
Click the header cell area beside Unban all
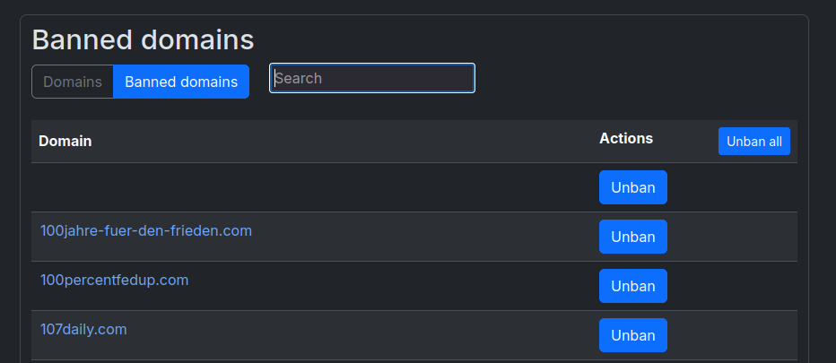pos(685,142)
